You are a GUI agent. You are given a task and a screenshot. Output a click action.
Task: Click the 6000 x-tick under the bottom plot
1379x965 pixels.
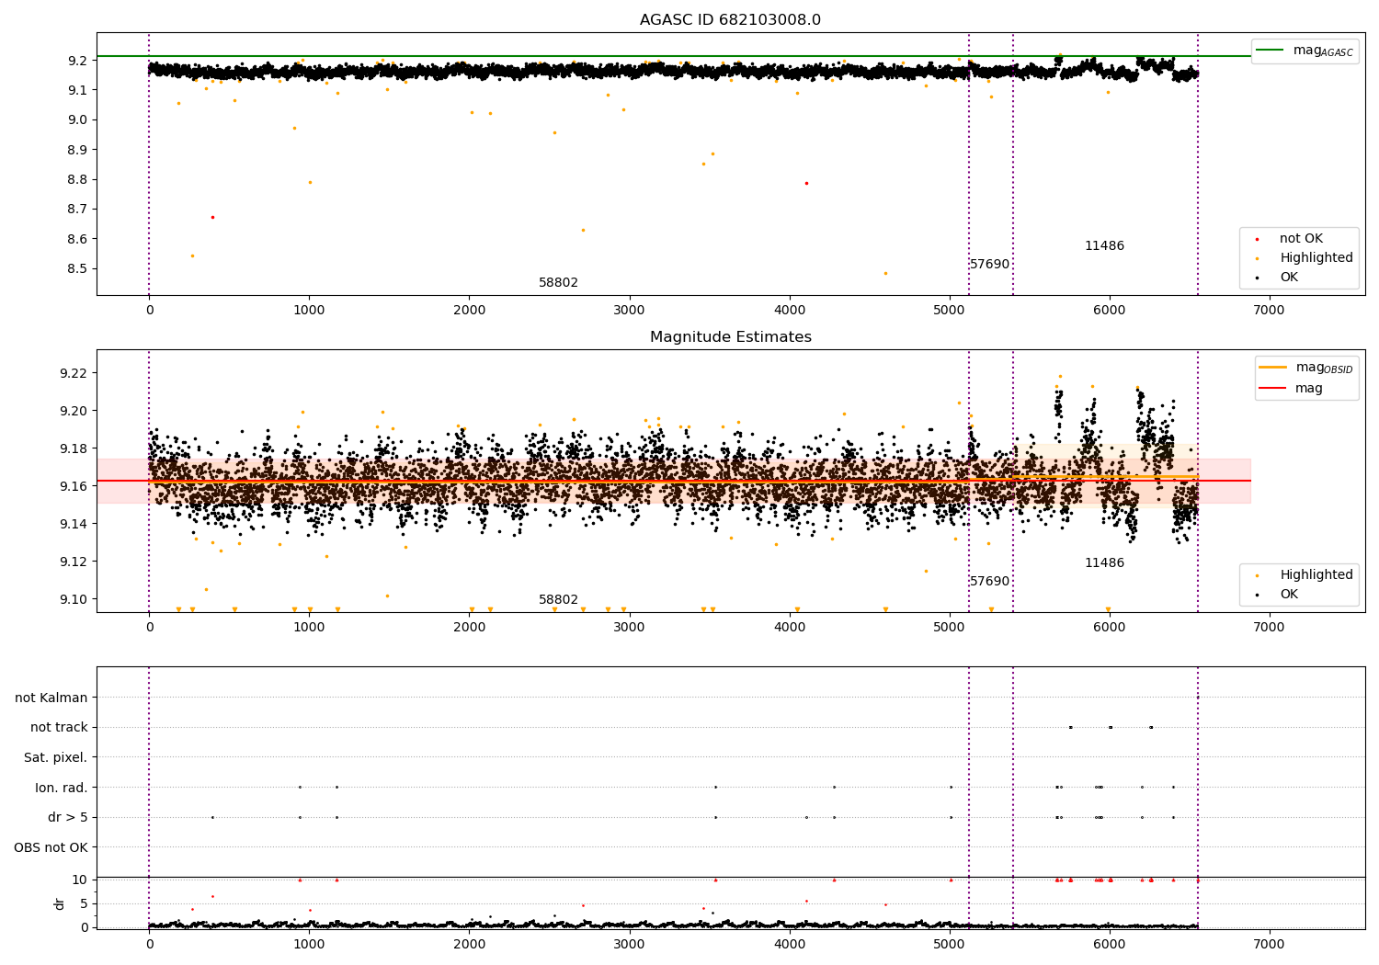tap(1110, 945)
